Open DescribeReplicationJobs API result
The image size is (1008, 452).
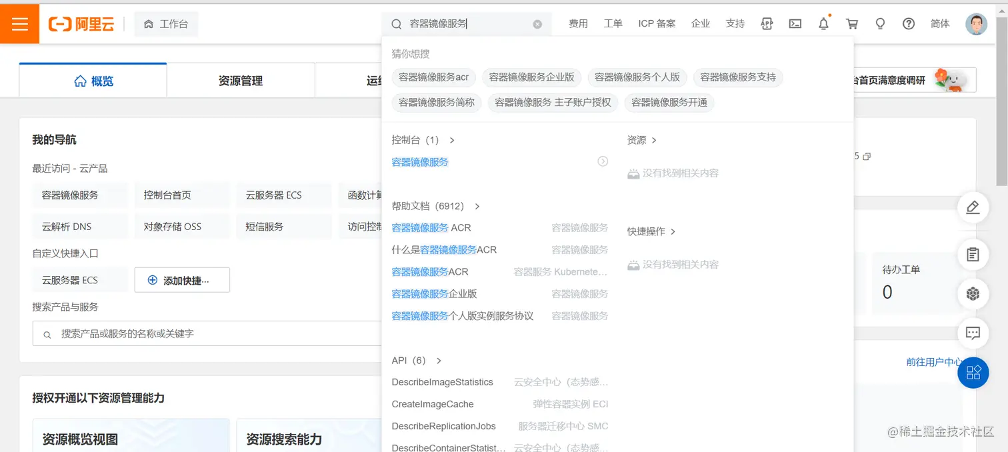click(443, 426)
